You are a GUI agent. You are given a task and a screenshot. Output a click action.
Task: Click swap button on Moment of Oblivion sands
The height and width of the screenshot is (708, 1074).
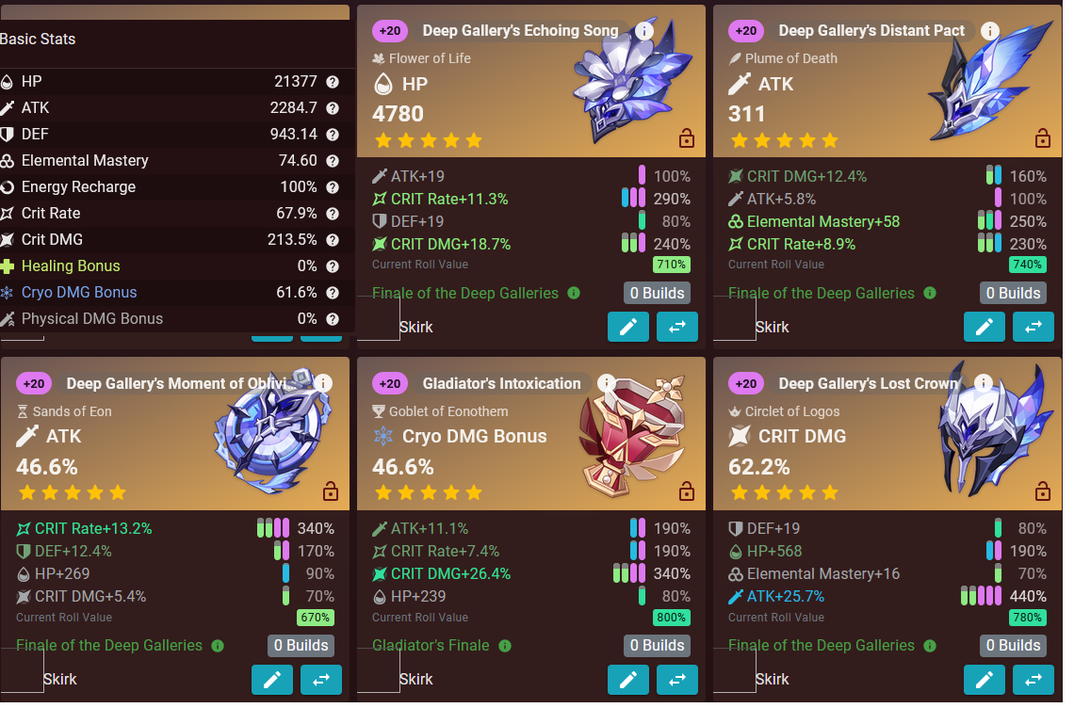click(x=320, y=680)
